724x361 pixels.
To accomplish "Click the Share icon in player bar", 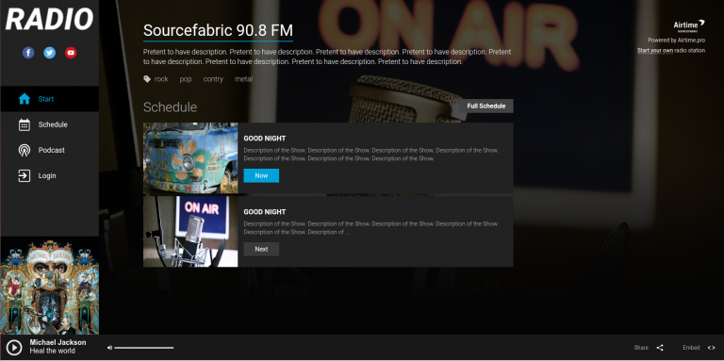I will coord(660,348).
